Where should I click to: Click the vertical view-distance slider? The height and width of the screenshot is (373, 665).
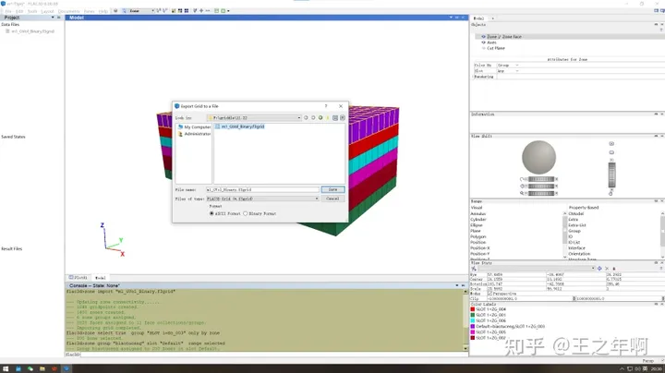pos(611,174)
